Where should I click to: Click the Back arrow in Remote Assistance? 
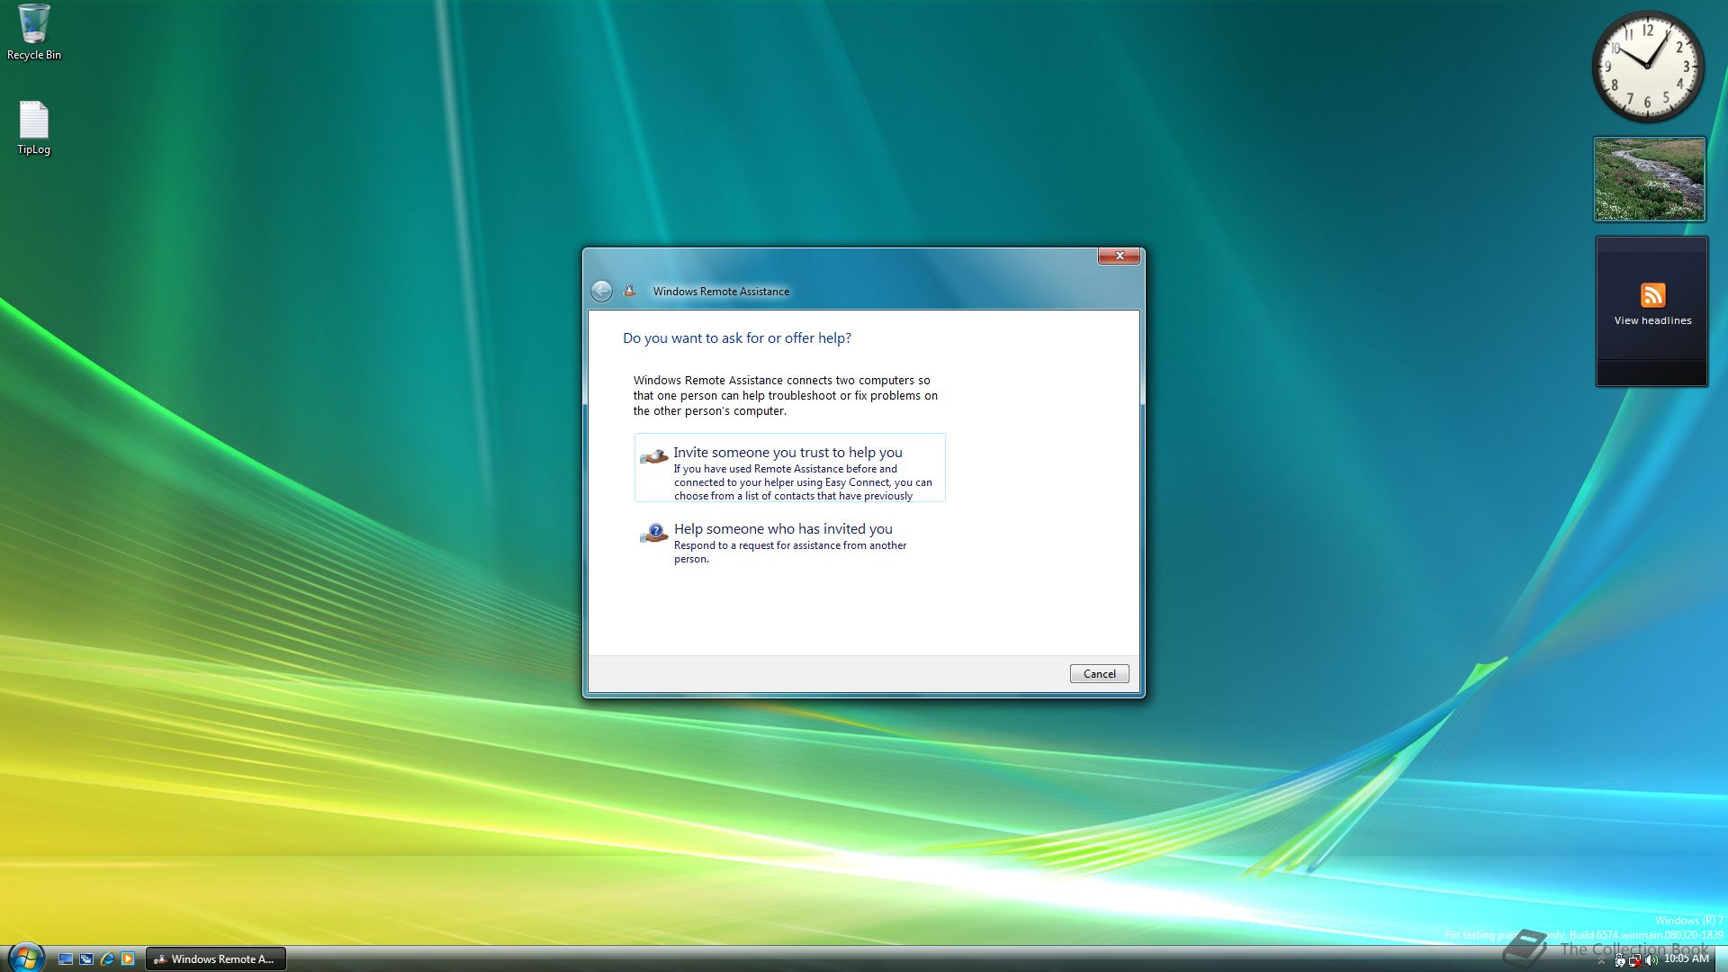coord(601,291)
